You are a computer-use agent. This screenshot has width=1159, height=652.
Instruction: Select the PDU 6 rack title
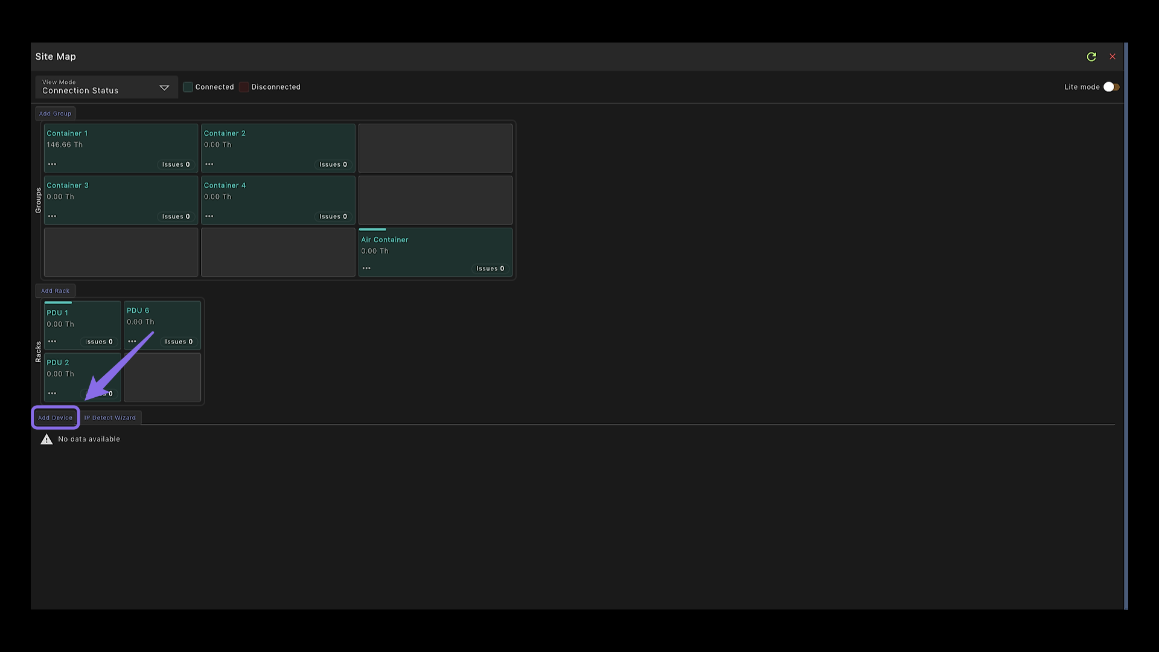[x=138, y=310]
